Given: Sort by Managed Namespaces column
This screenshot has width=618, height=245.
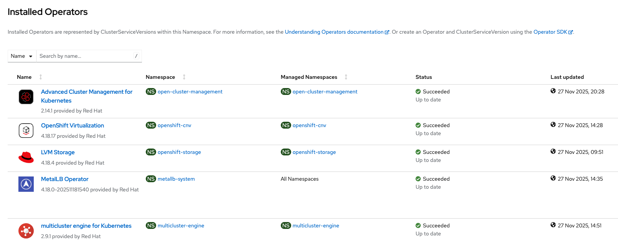Looking at the screenshot, I should tap(346, 77).
